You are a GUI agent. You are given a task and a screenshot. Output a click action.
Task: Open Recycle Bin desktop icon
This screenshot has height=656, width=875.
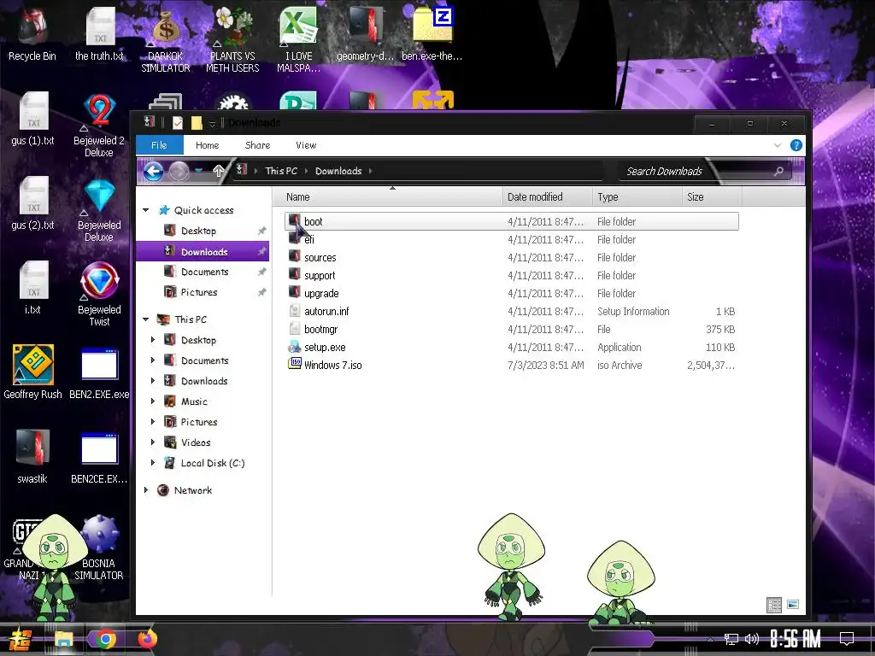pyautogui.click(x=32, y=34)
